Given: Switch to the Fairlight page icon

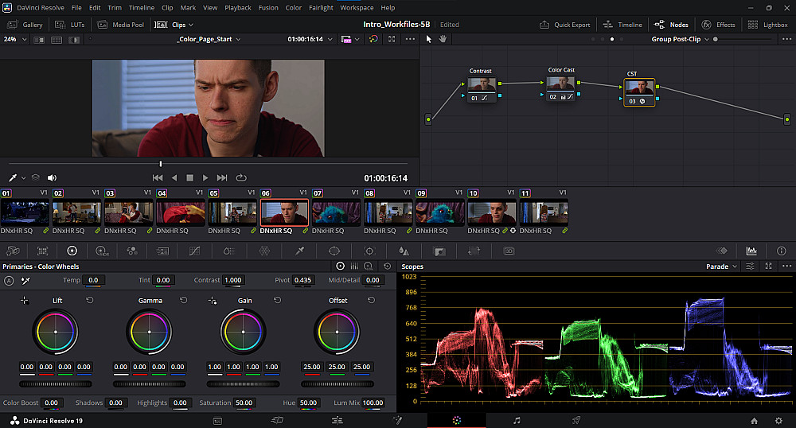Looking at the screenshot, I should click(517, 420).
